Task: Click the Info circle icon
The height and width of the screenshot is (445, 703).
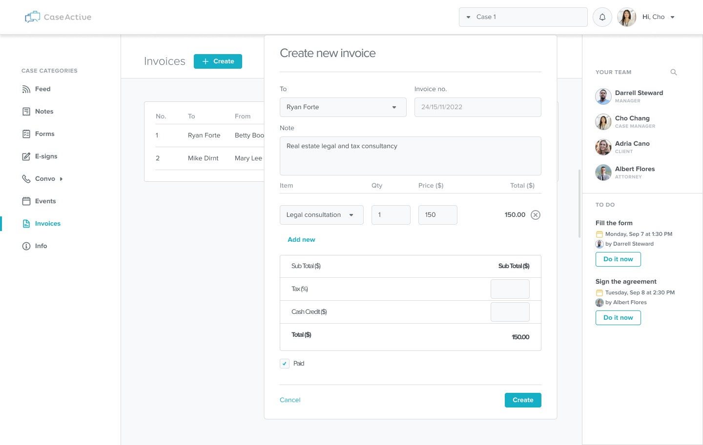Action: 26,246
